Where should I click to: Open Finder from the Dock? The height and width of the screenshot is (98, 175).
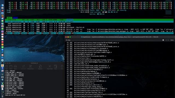[2, 5]
